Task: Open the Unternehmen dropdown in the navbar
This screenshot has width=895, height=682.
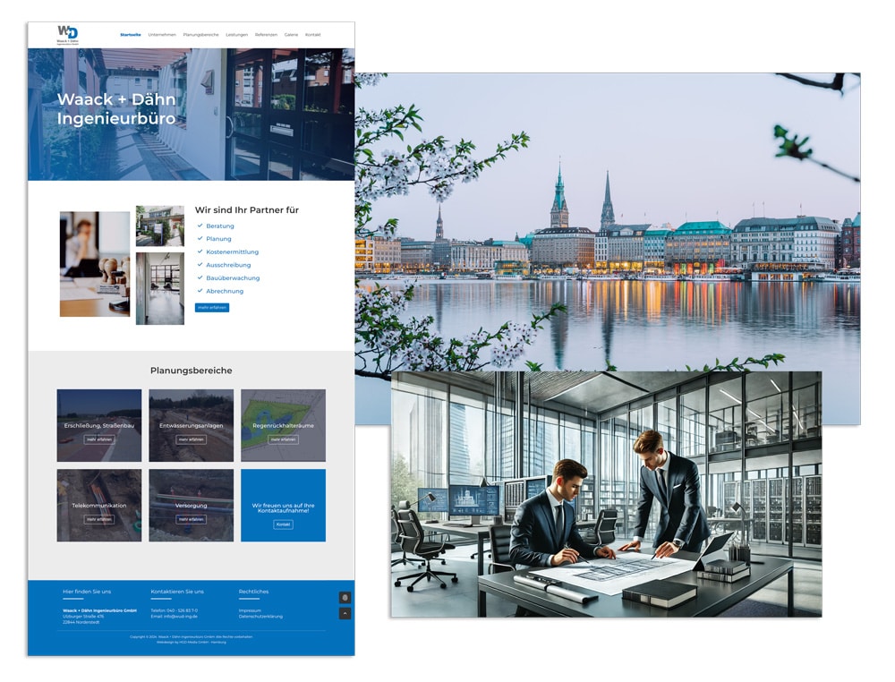Action: tap(162, 33)
